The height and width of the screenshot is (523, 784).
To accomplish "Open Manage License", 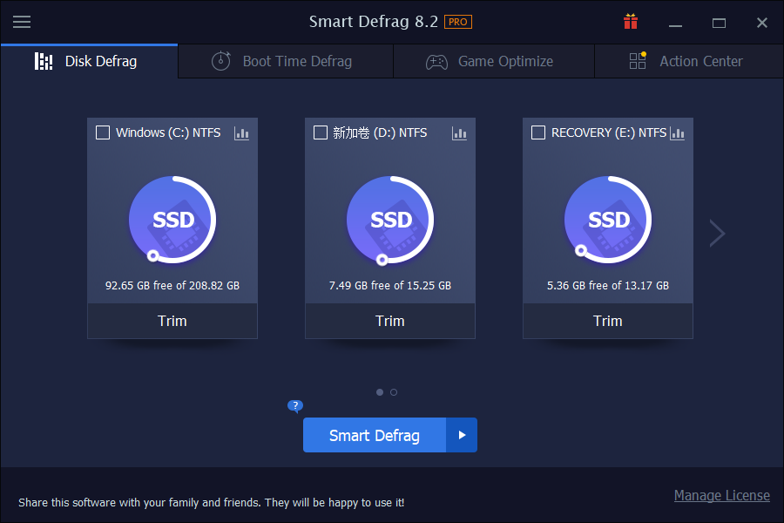I will [722, 495].
